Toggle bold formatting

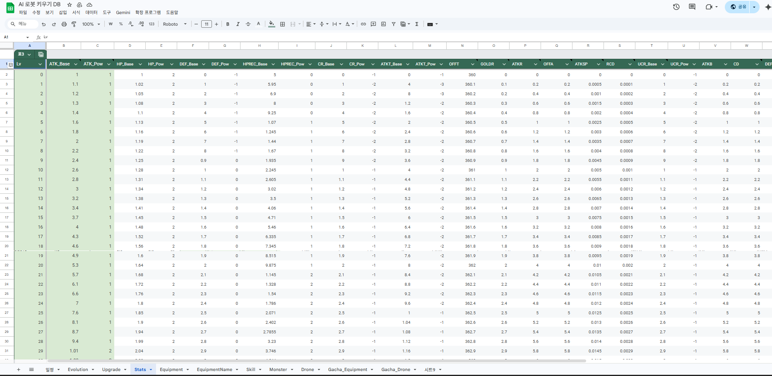[x=228, y=24]
